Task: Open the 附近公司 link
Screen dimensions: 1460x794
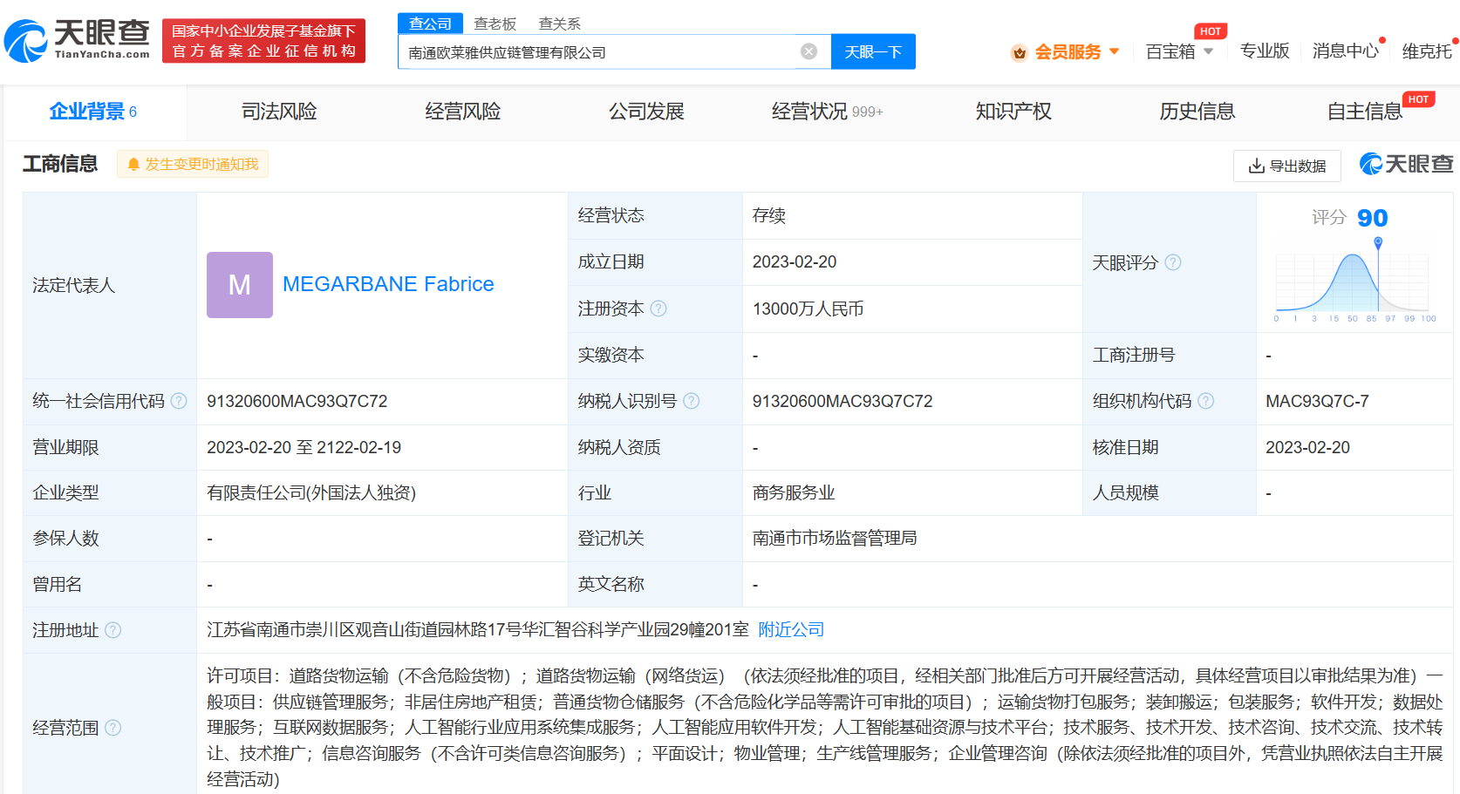Action: (789, 629)
